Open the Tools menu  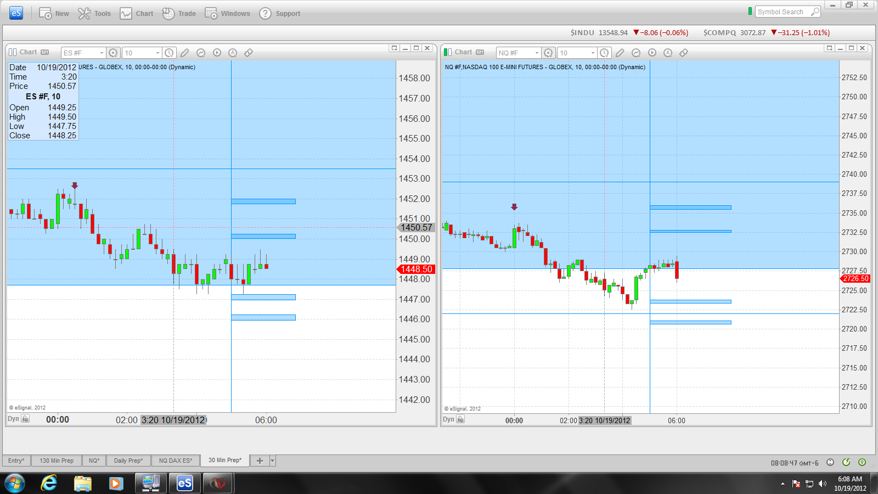(x=94, y=14)
